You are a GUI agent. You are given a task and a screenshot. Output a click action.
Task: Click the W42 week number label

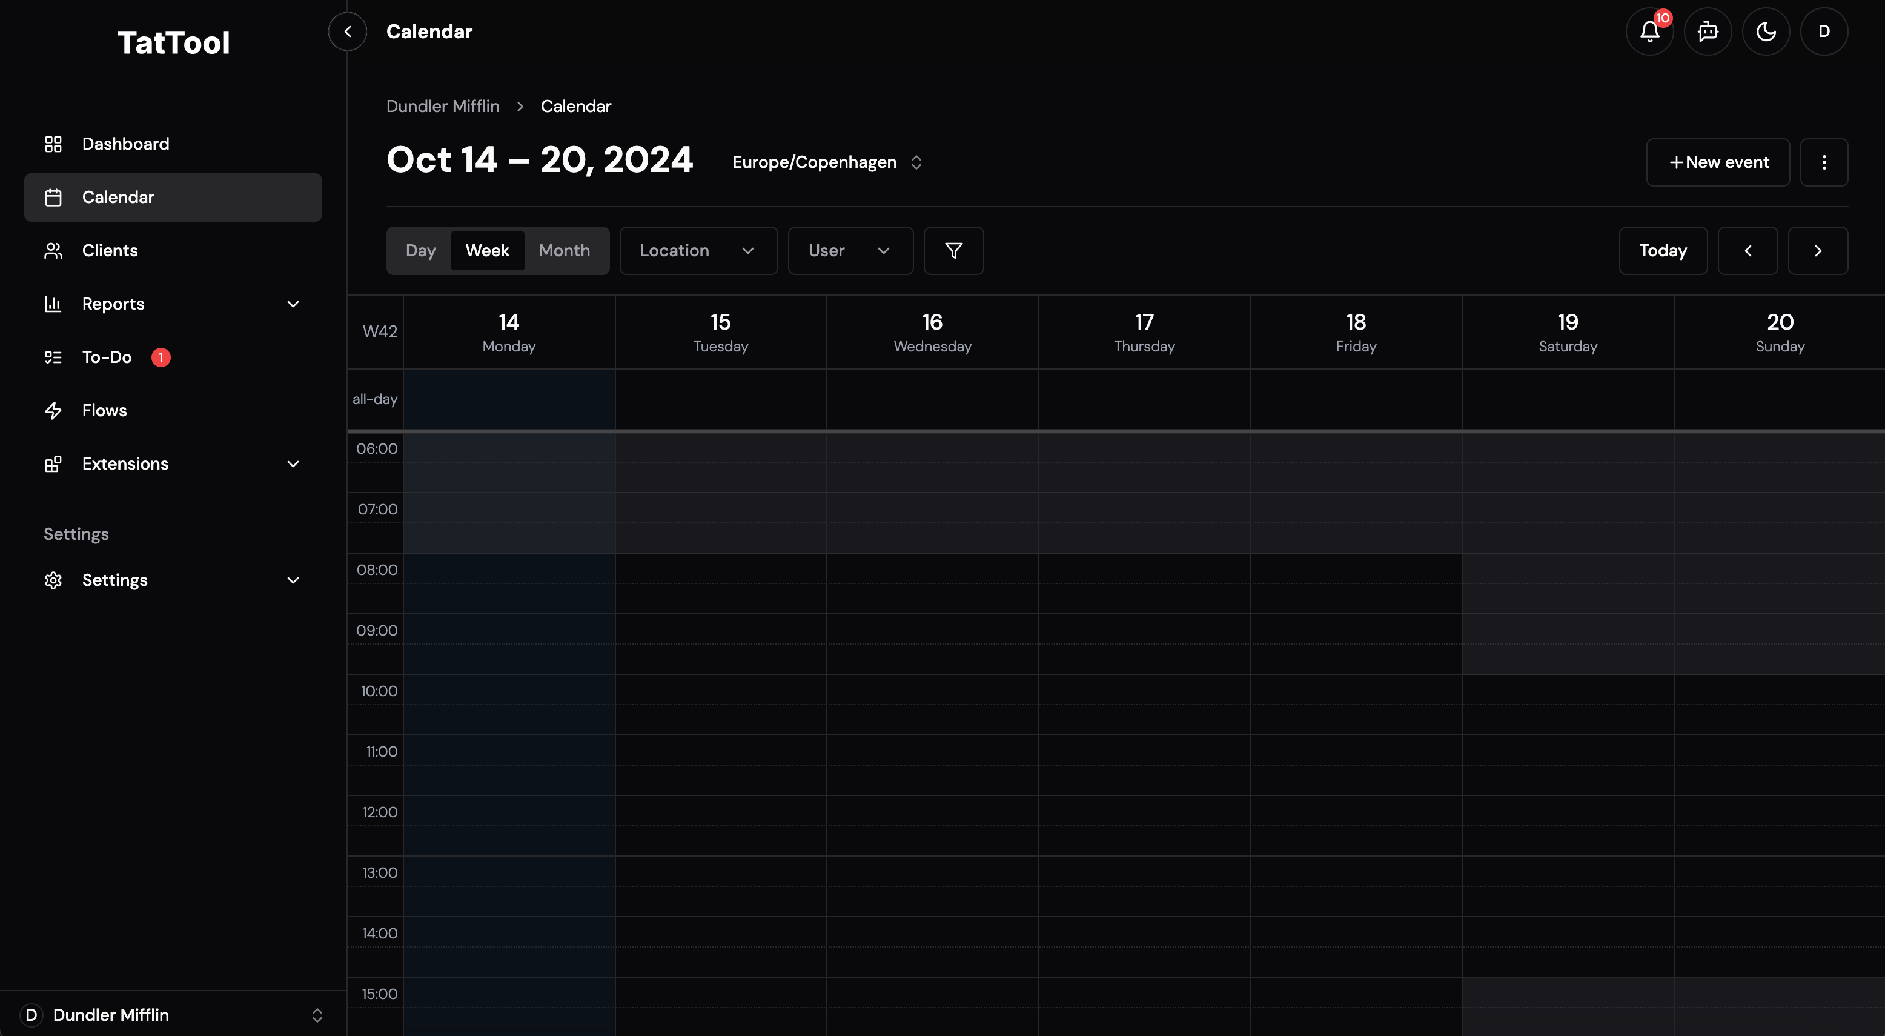[x=380, y=331]
